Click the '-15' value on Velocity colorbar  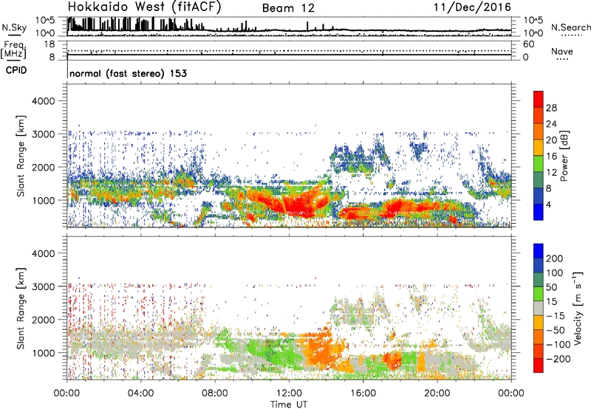tap(556, 316)
